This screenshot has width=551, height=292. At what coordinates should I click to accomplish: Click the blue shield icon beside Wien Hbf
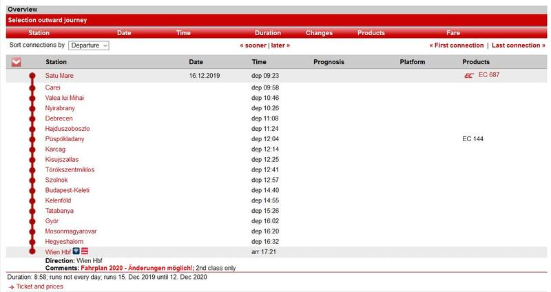click(x=76, y=251)
